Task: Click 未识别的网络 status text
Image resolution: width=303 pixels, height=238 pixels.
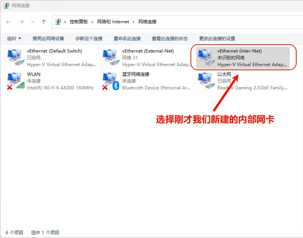Action: [x=231, y=58]
